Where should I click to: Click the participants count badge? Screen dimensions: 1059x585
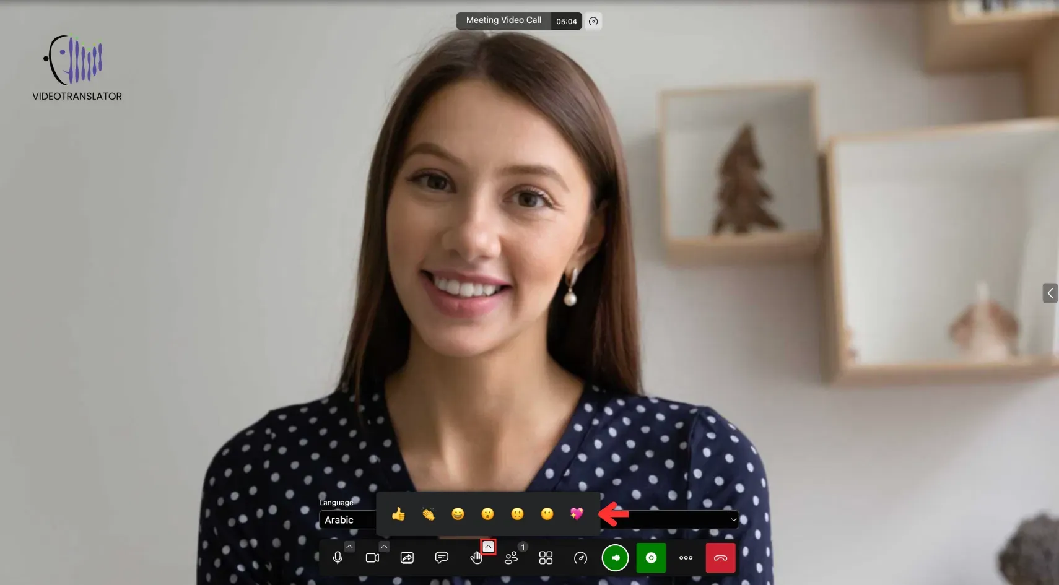523,547
